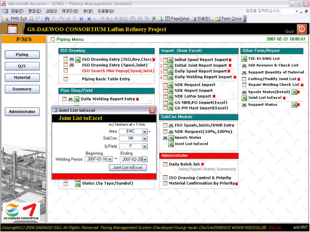Viewport: 310px width, 232px height.
Task: Click the PMS Exit toolbar icon
Action: click(6, 19)
